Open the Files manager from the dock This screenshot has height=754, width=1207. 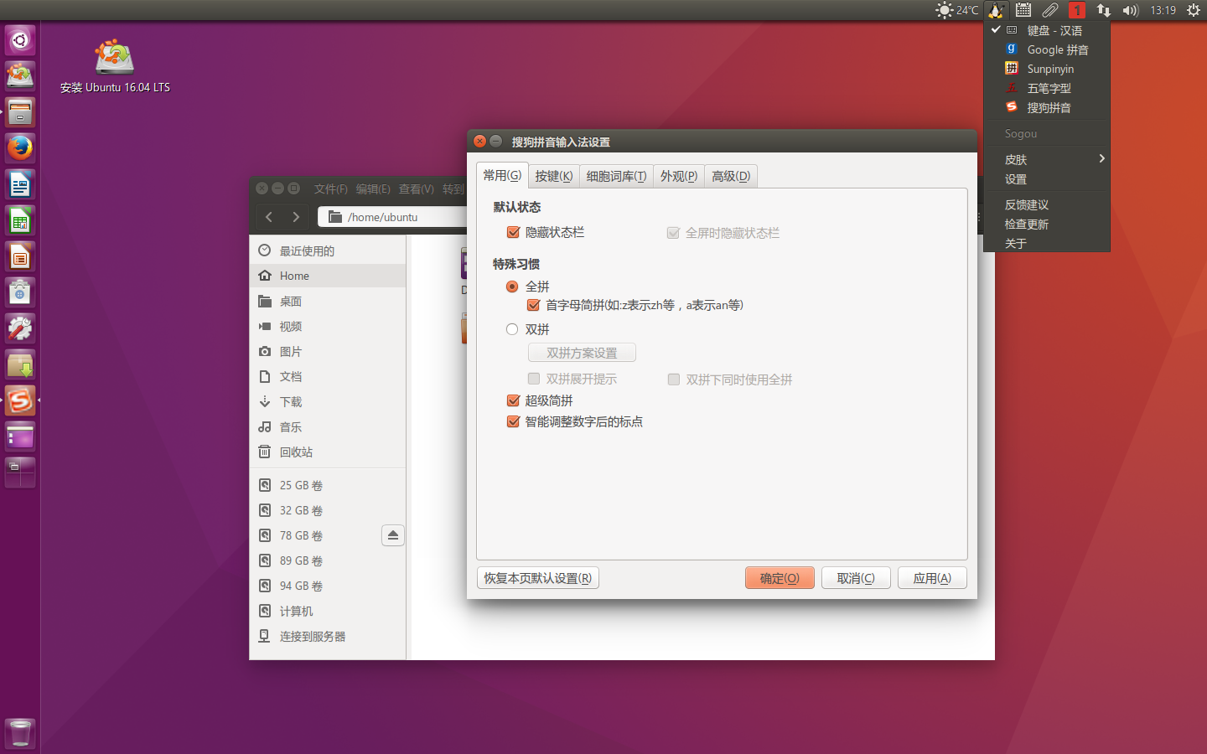[x=20, y=112]
